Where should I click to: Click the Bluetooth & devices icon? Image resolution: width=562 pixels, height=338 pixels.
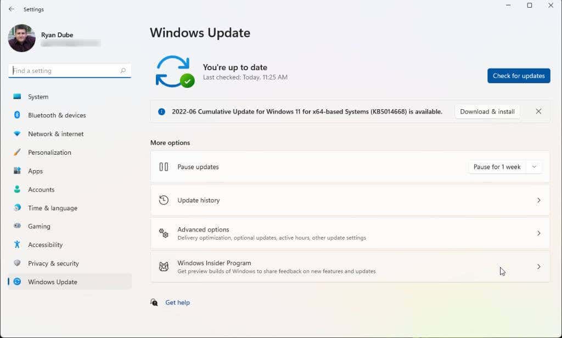[x=17, y=115]
